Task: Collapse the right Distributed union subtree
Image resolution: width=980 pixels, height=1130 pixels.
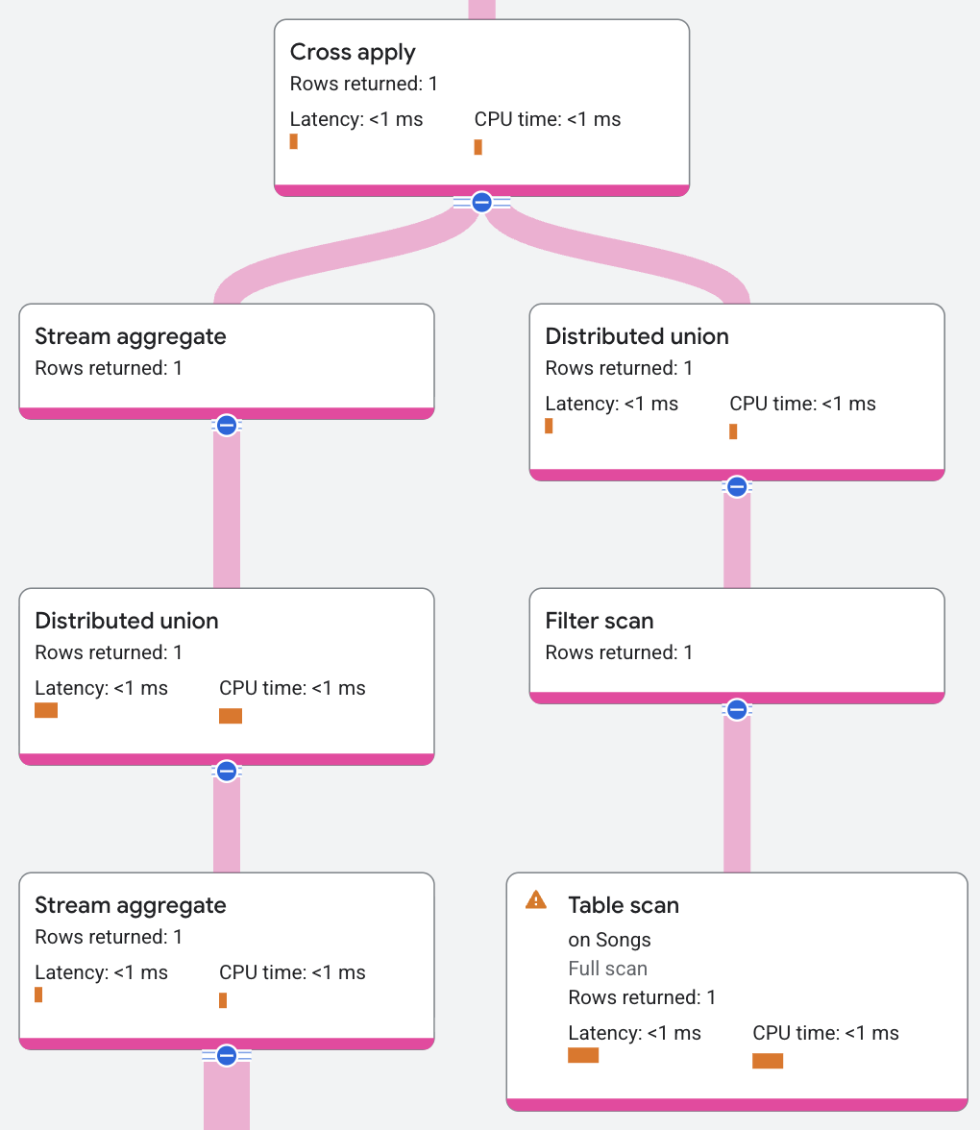Action: click(736, 486)
